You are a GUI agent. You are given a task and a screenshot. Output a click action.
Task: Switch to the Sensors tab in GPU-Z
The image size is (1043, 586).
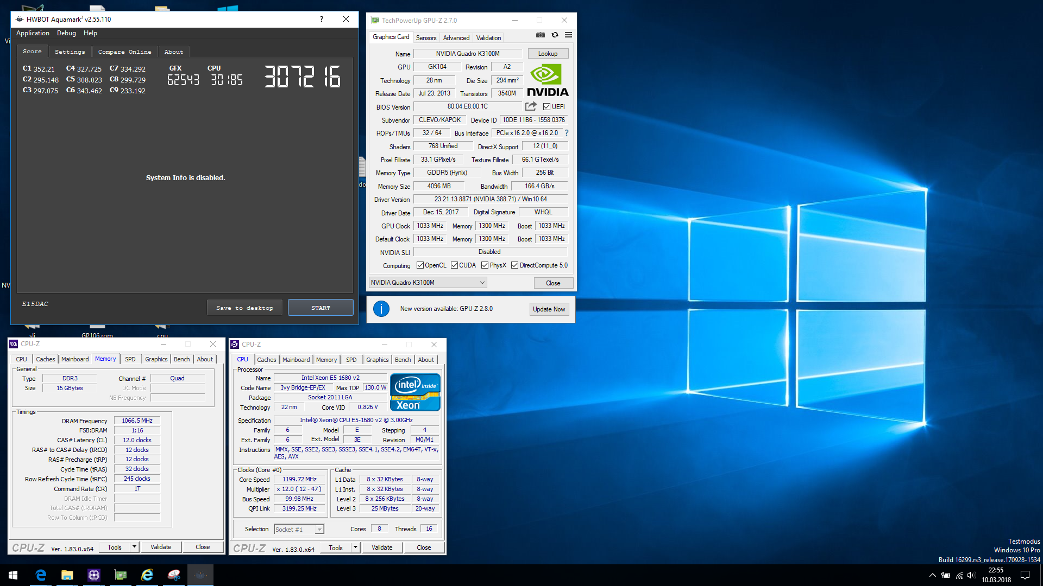pyautogui.click(x=426, y=38)
